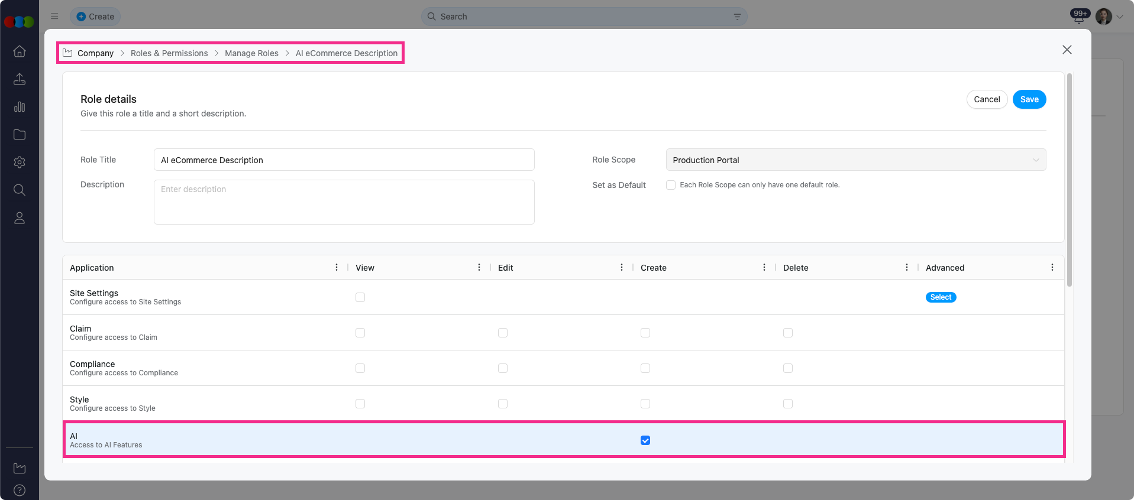Click the search filter icon

click(x=737, y=17)
